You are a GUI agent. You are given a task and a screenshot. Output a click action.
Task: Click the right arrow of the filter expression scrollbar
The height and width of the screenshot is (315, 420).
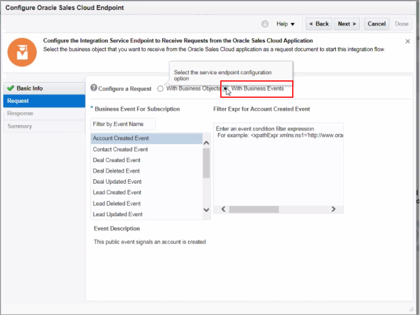tap(334, 209)
